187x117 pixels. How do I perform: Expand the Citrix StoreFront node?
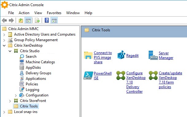click(x=10, y=101)
